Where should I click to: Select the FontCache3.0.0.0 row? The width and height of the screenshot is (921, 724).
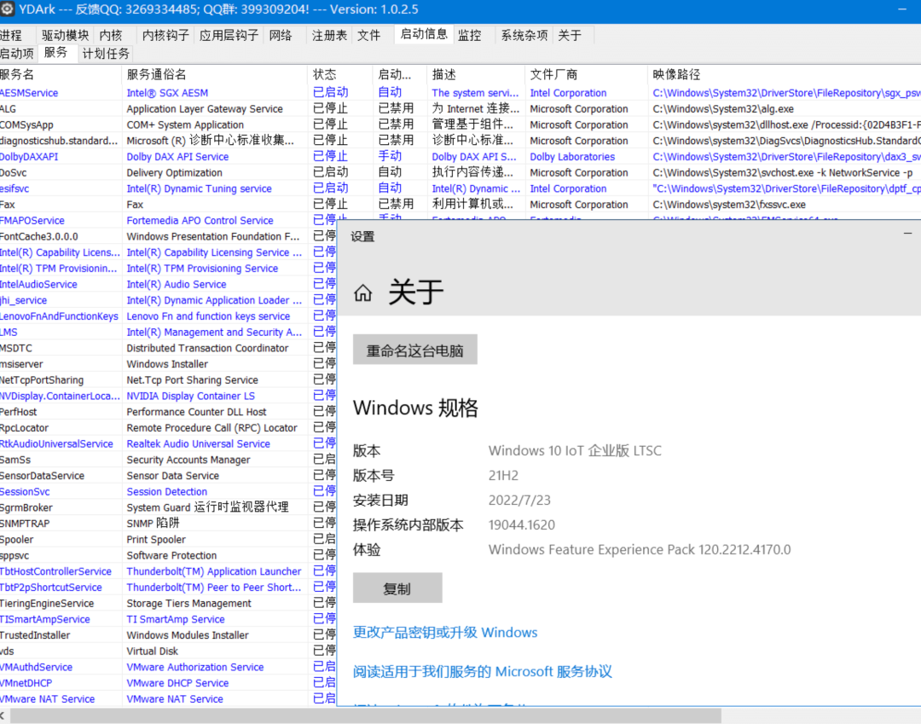(x=168, y=236)
